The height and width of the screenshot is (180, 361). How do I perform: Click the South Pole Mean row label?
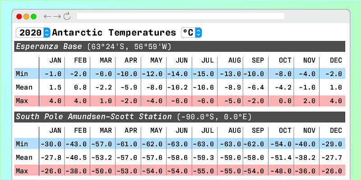click(24, 157)
